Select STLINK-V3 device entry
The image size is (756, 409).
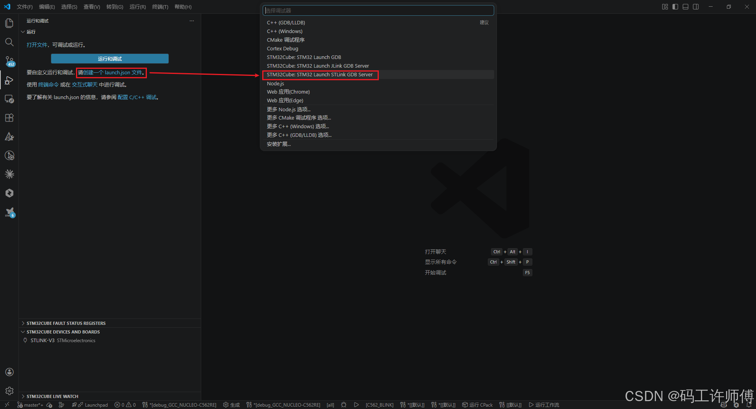pos(110,341)
